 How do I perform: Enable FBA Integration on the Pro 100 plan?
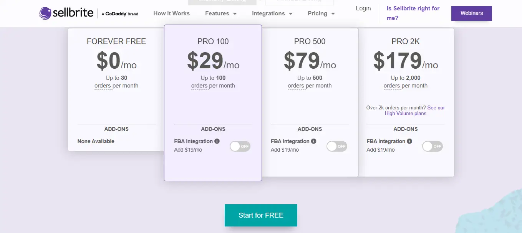(240, 146)
